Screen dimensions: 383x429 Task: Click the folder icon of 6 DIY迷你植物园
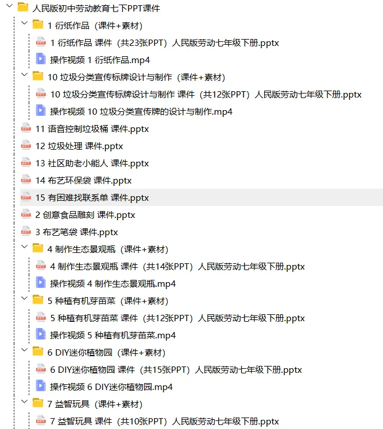click(x=38, y=352)
